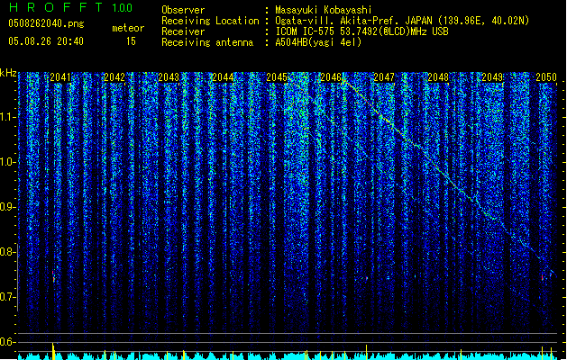Click the tall yellow signal spike below 2041
Image resolution: width=567 pixels, height=360 pixels.
pos(53,351)
